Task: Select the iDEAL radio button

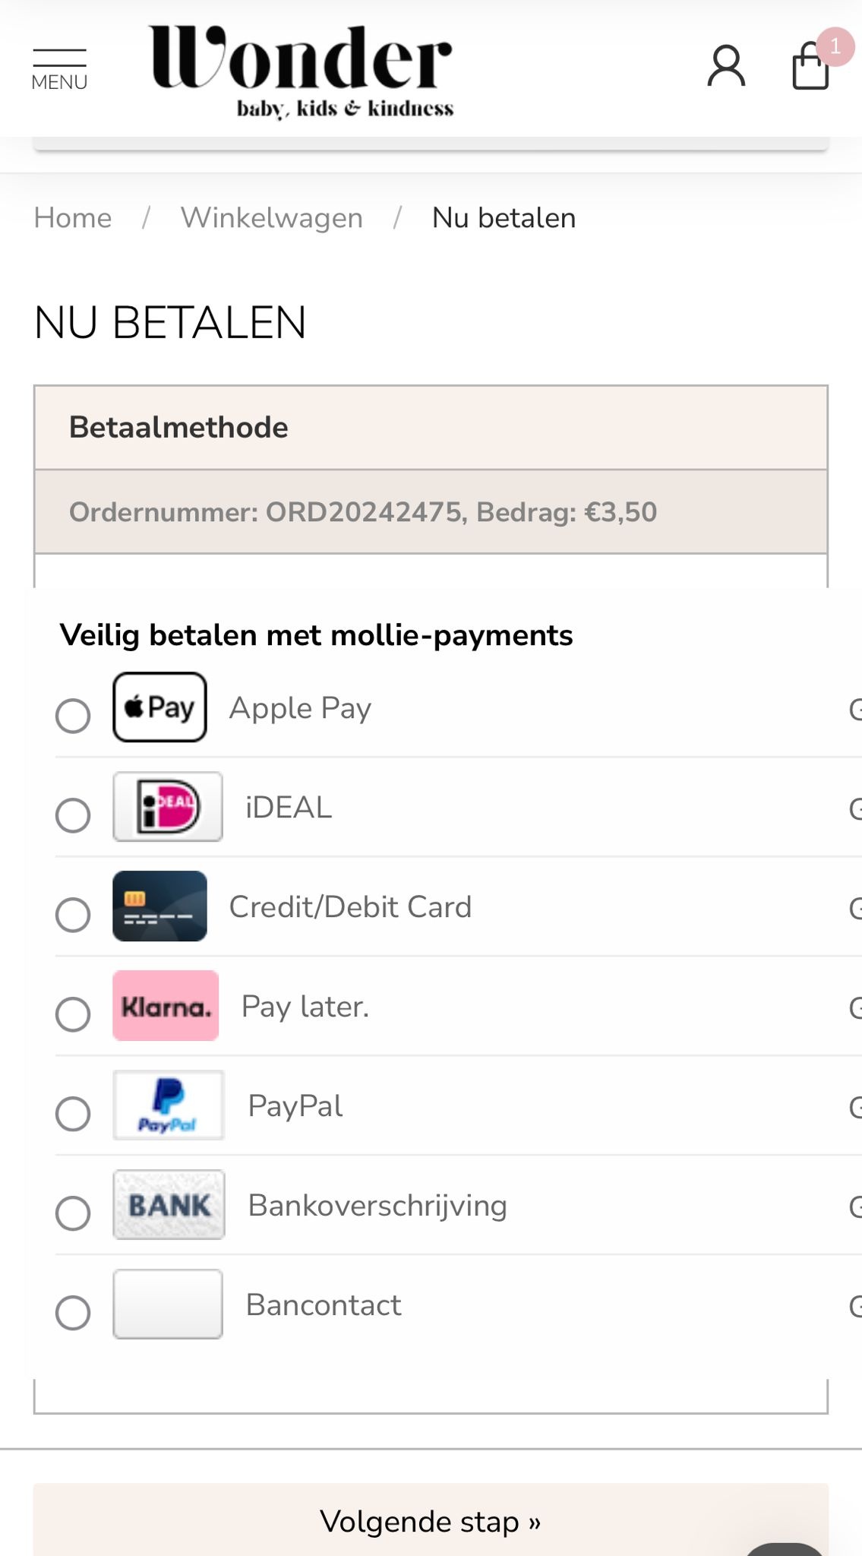Action: click(73, 815)
